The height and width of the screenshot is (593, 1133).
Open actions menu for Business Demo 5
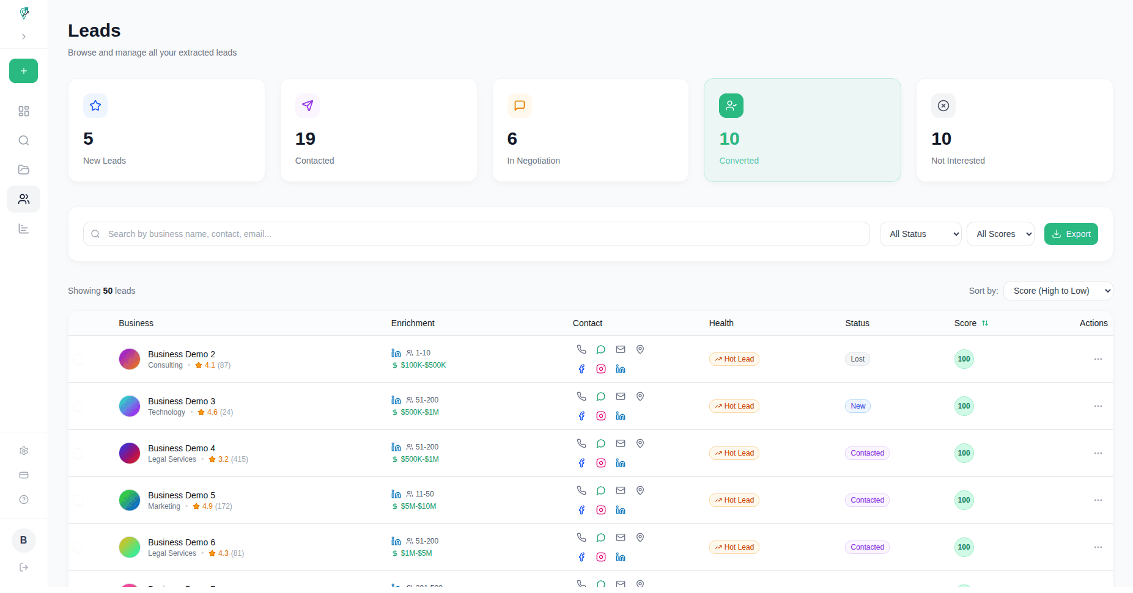pos(1098,500)
